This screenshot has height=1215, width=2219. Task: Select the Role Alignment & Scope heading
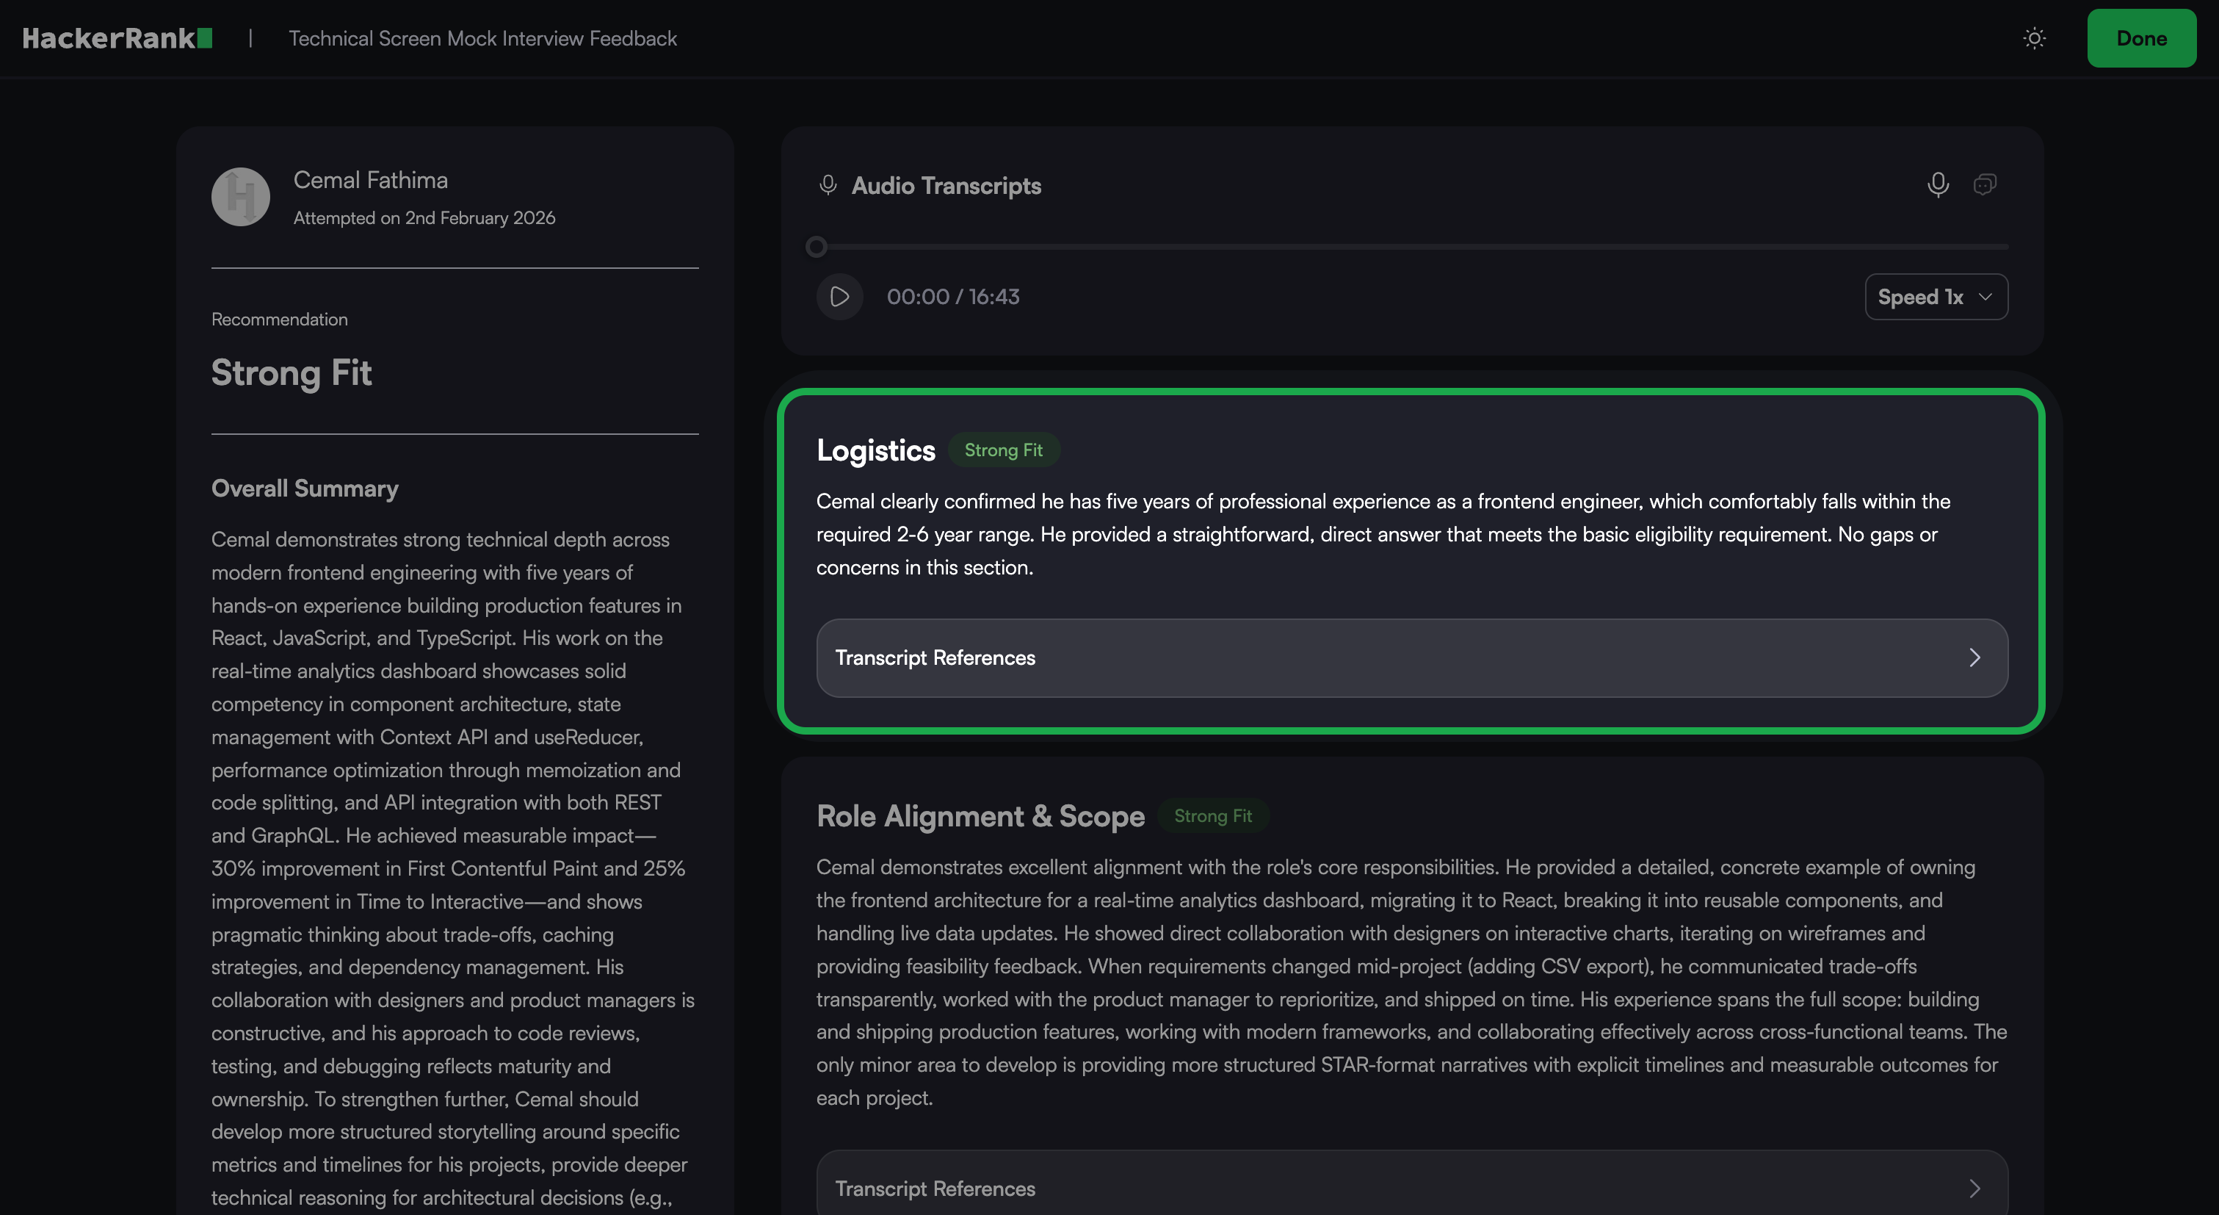(x=980, y=816)
